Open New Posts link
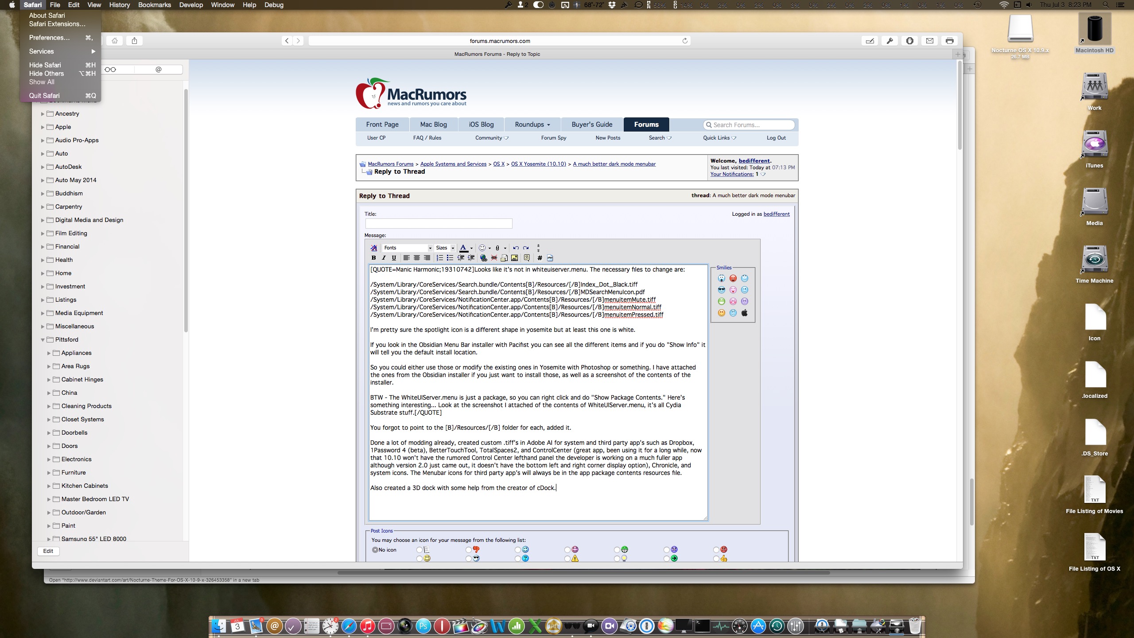Screen dimensions: 1134x638 click(x=608, y=138)
